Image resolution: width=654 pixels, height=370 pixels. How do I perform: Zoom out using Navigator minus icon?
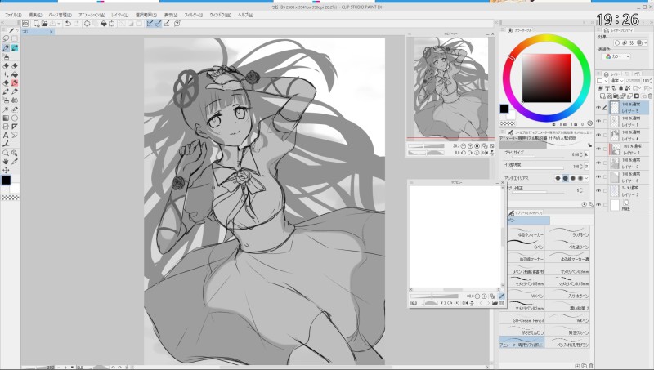tap(464, 146)
